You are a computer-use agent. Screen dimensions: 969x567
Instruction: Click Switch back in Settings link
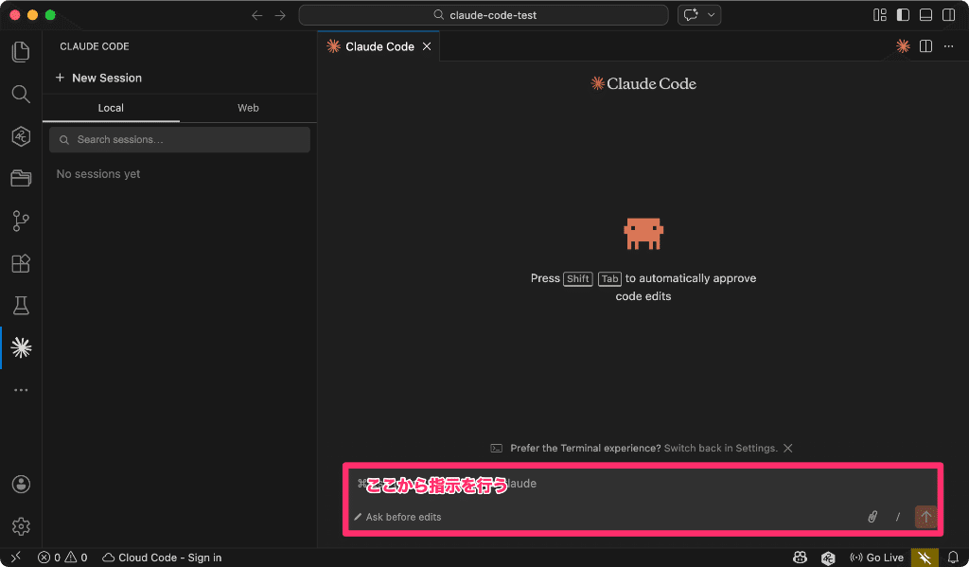tap(720, 448)
